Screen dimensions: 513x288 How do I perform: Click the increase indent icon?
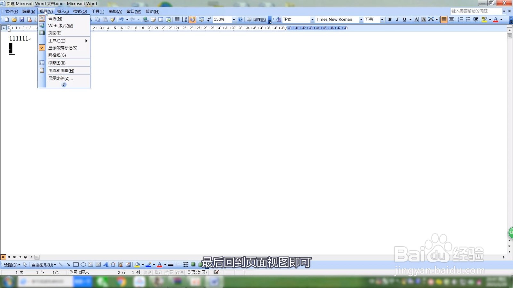pos(476,20)
